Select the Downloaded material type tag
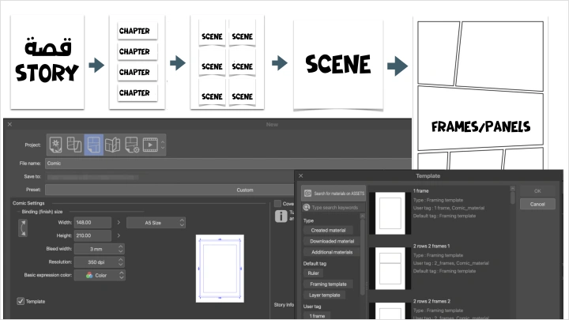 coord(332,241)
